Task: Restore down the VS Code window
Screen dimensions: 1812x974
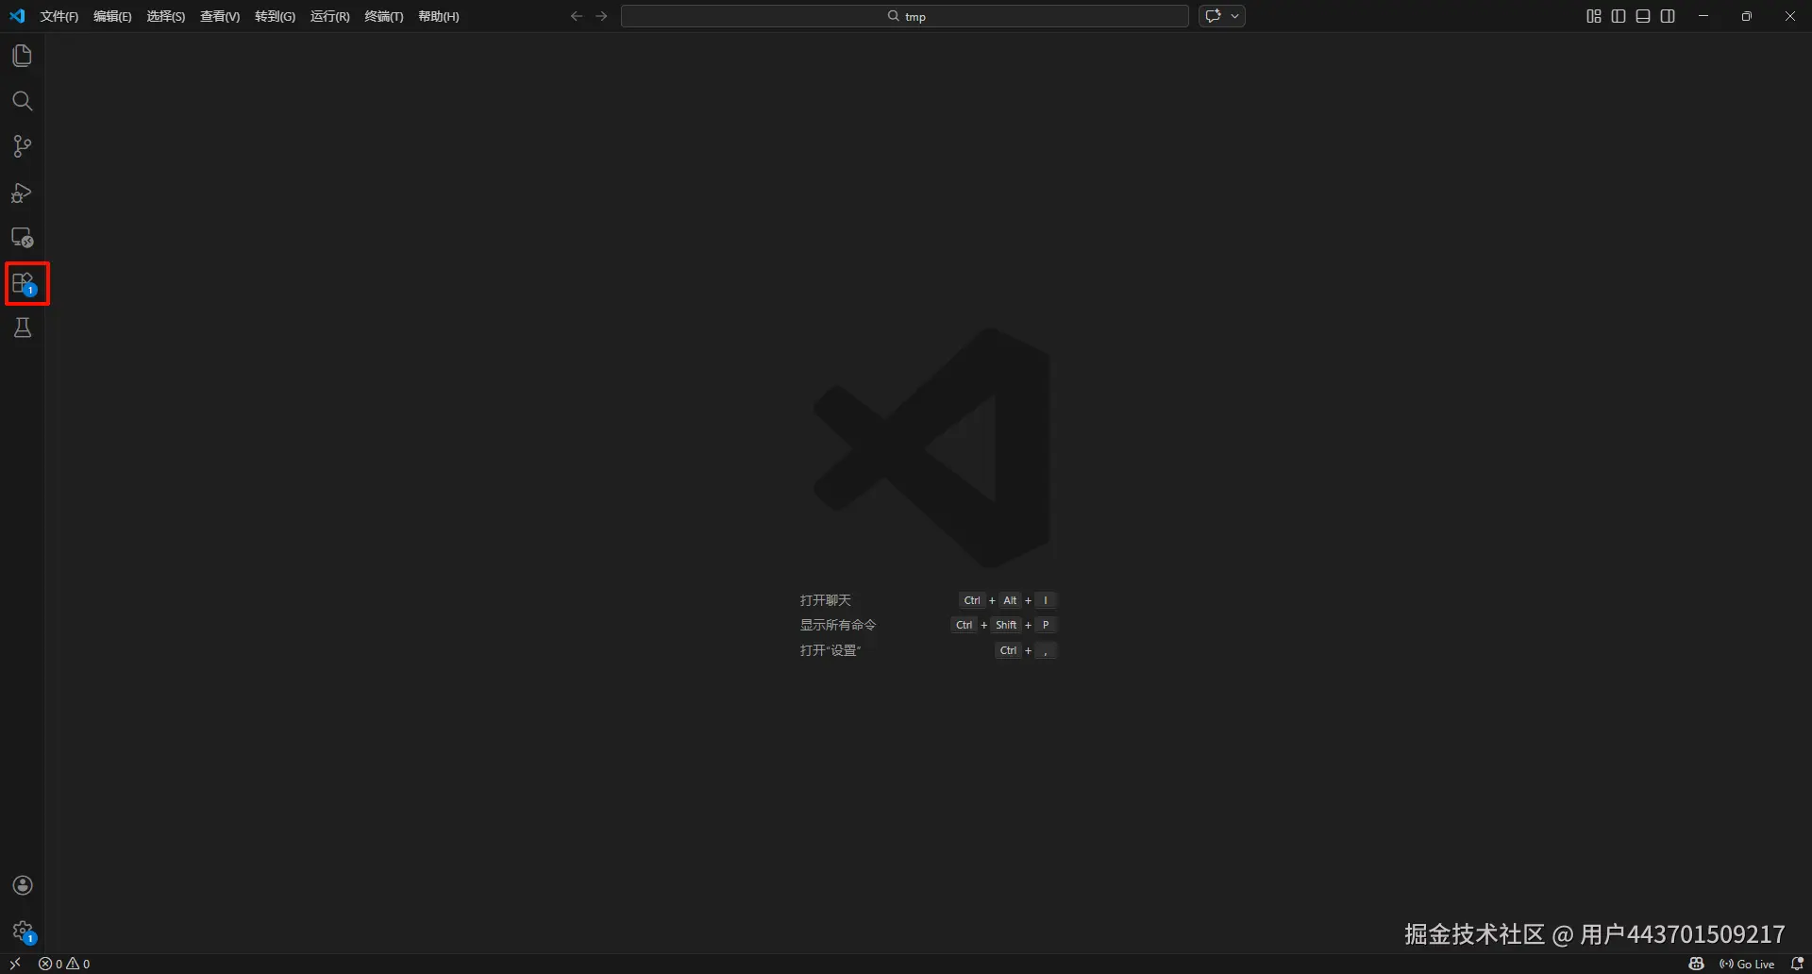Action: pyautogui.click(x=1747, y=16)
